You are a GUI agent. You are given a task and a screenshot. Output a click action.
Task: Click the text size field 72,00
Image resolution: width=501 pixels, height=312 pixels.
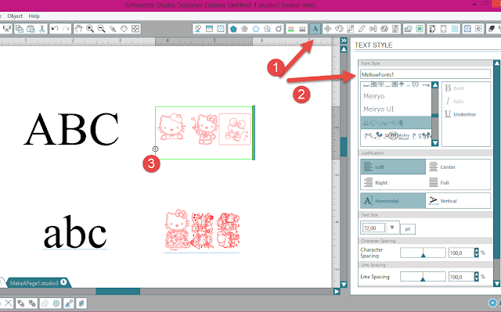click(x=373, y=228)
